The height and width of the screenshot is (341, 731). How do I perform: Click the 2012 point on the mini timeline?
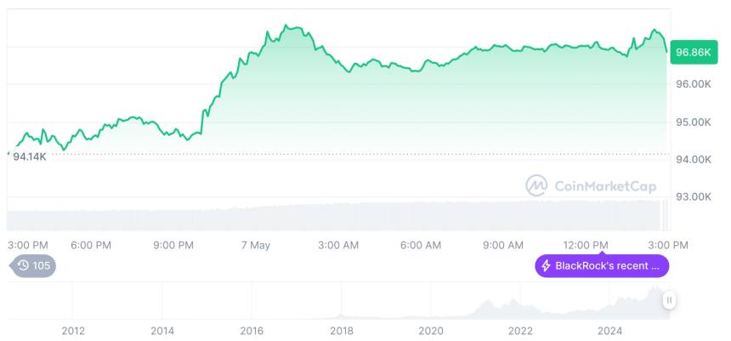(73, 331)
